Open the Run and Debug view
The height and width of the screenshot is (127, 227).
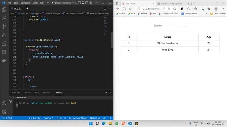[4, 35]
